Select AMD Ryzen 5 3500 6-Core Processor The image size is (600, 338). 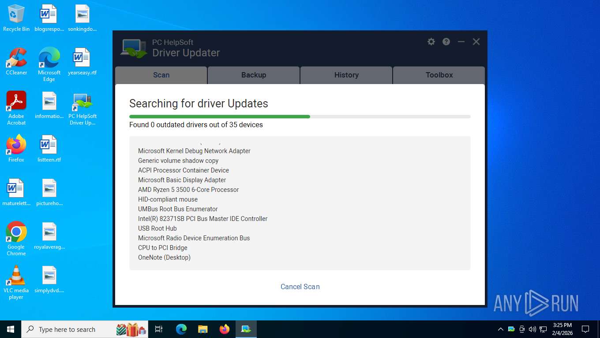point(188,190)
